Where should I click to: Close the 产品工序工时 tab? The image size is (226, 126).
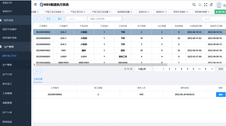87,12
